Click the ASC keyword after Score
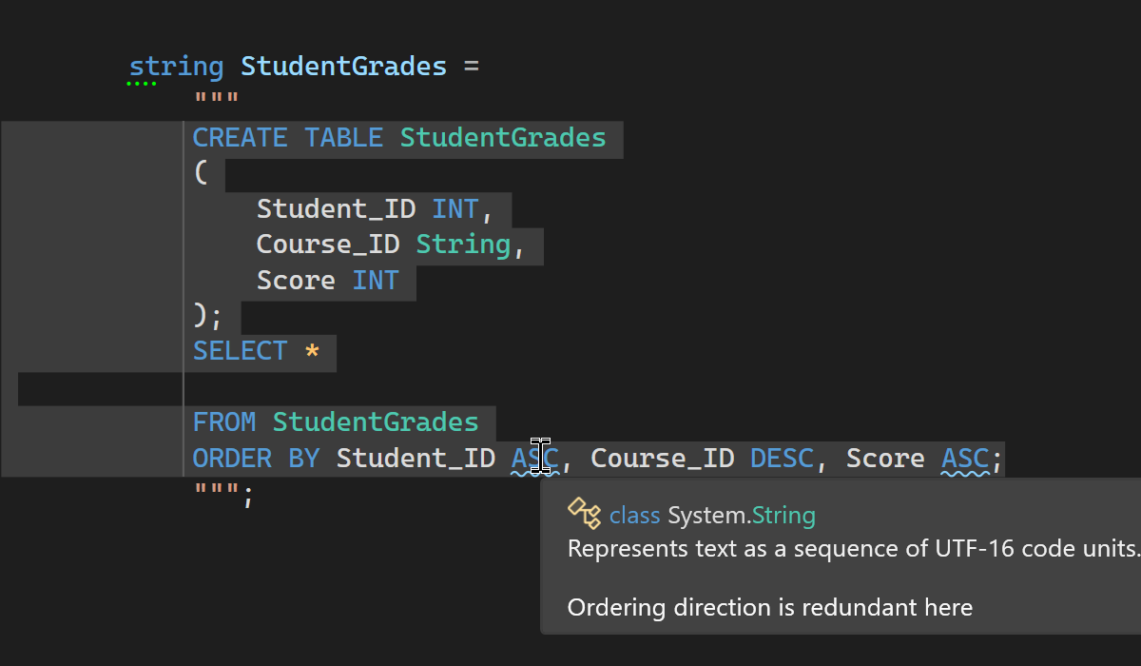Screen dimensions: 1141x666 965,459
